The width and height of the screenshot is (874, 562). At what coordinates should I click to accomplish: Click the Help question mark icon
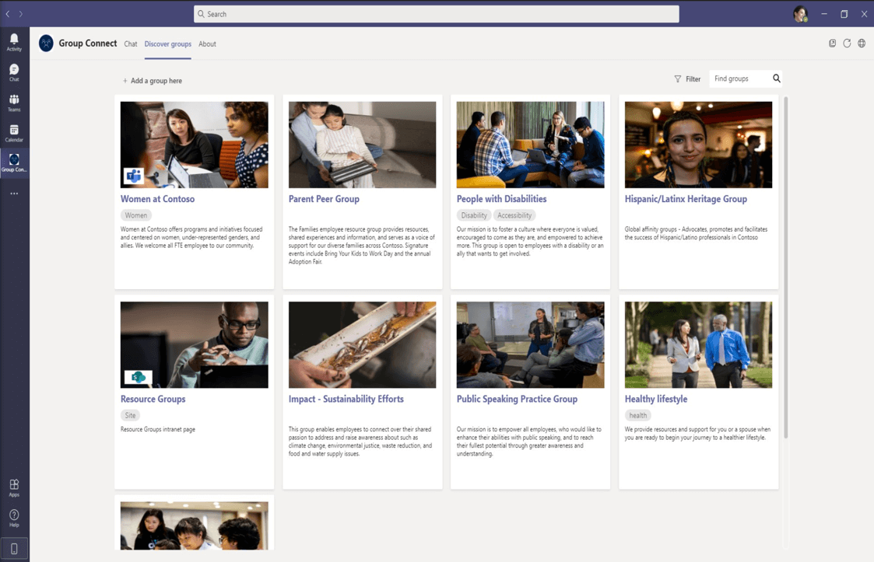pos(14,518)
